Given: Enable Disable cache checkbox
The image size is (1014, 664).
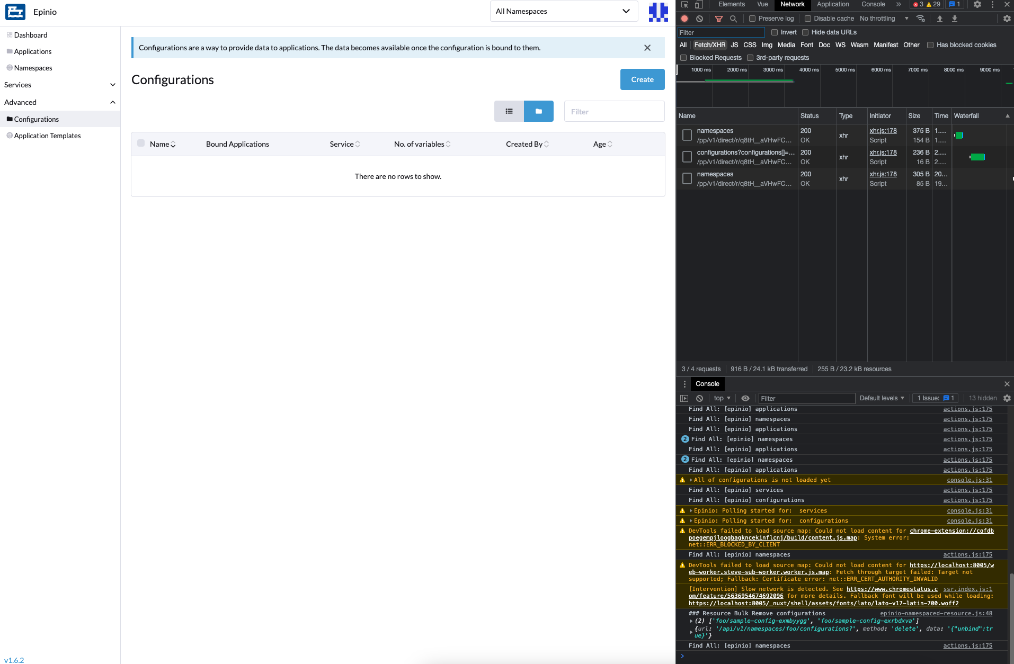Looking at the screenshot, I should tap(807, 19).
